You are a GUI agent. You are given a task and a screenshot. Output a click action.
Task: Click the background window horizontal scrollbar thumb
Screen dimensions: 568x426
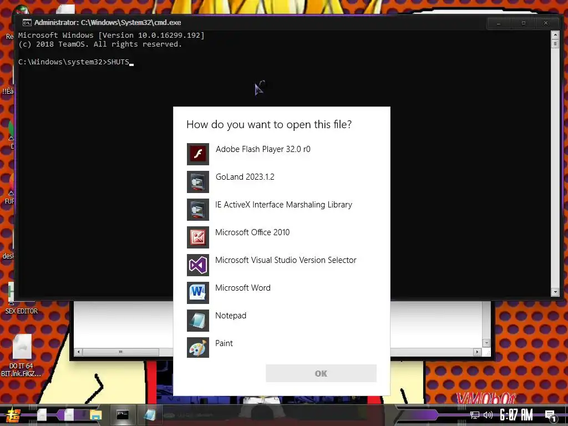pyautogui.click(x=120, y=352)
